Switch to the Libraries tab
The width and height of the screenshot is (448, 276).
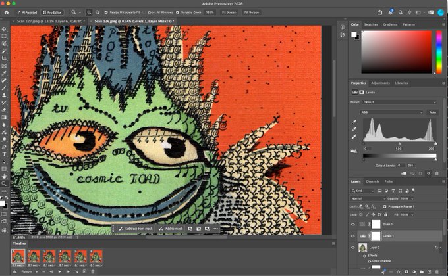pos(401,83)
